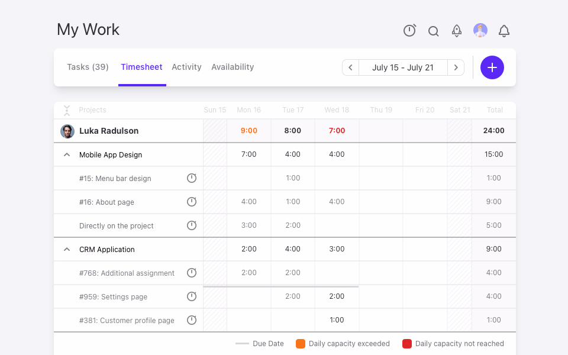Image resolution: width=568 pixels, height=355 pixels.
Task: Start timer for #959: Settings page
Action: (192, 296)
